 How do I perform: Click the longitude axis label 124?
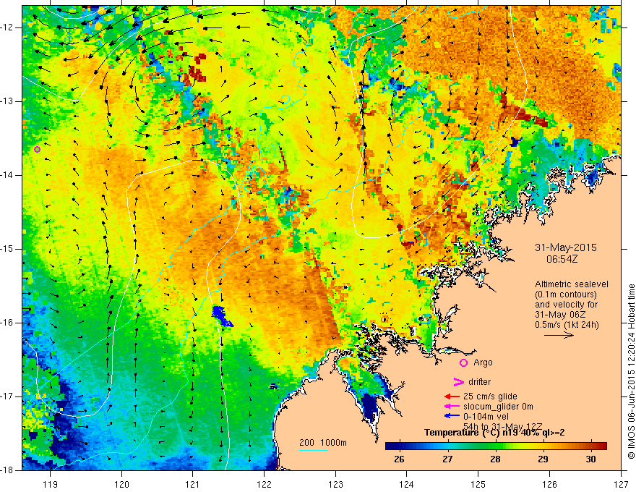(x=407, y=484)
